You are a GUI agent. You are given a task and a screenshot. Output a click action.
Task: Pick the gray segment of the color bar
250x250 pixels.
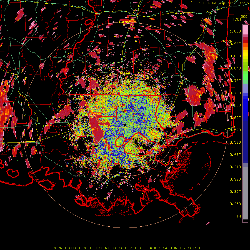coord(245,193)
